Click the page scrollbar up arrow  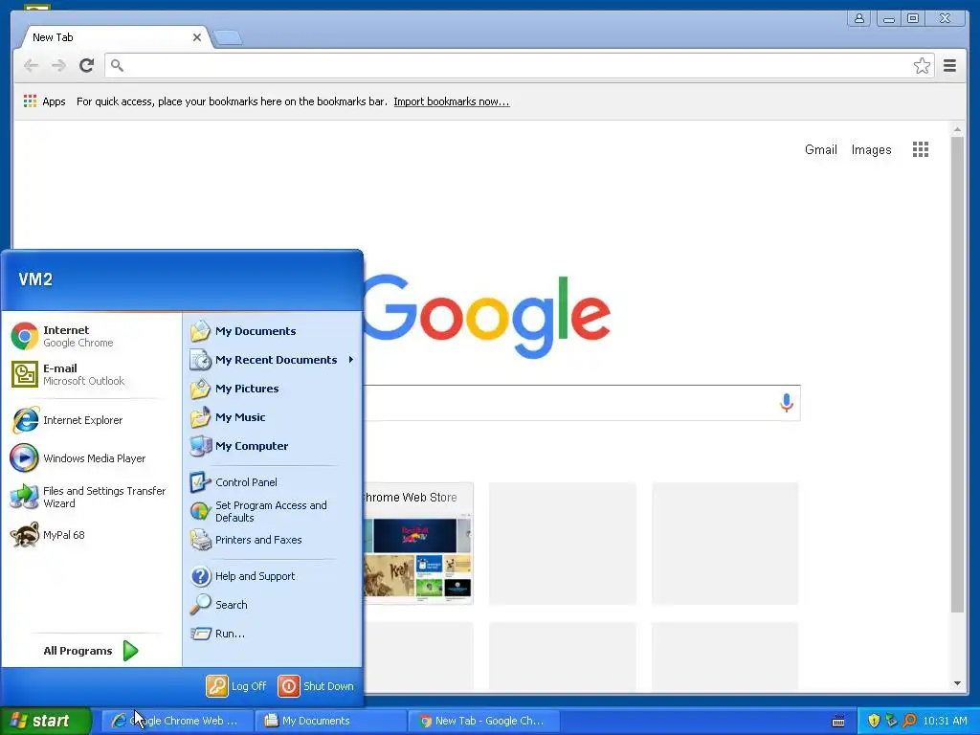pyautogui.click(x=957, y=129)
